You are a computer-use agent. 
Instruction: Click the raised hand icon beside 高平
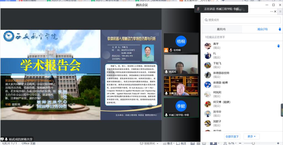point(278,46)
